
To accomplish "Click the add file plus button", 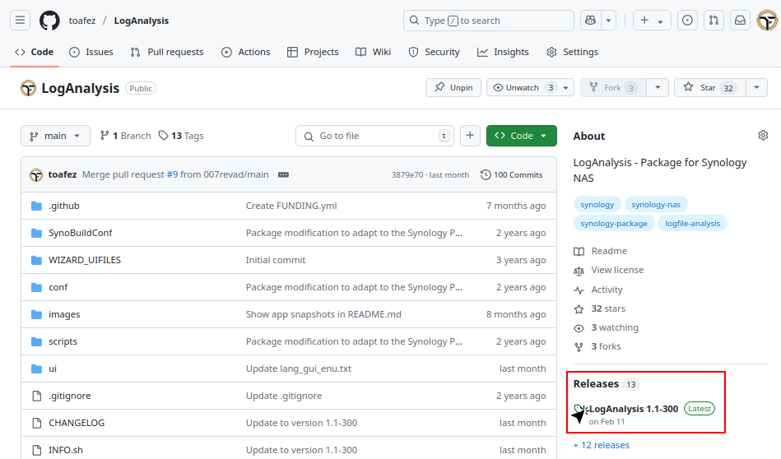I will (470, 136).
